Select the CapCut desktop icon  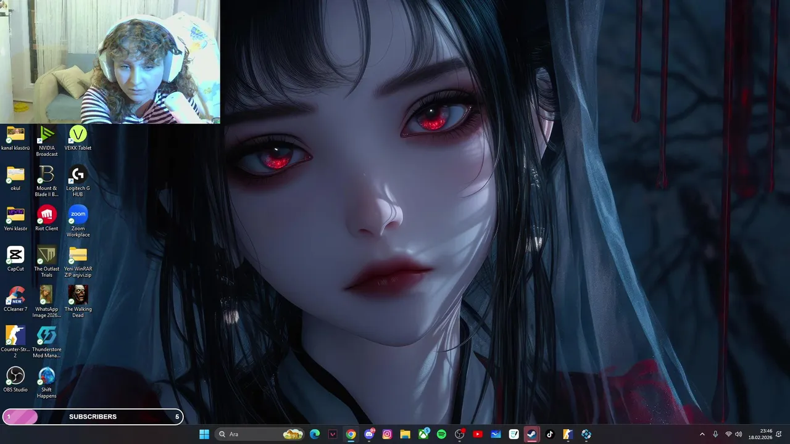pos(15,258)
